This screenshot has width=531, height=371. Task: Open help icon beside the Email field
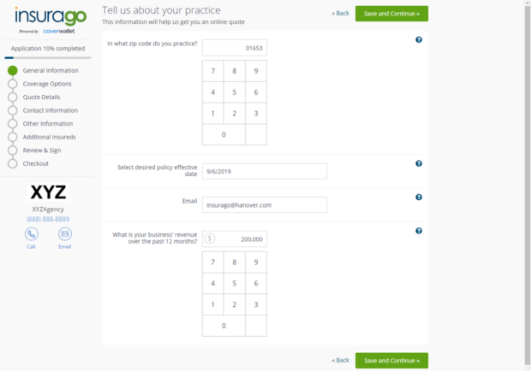click(x=419, y=197)
